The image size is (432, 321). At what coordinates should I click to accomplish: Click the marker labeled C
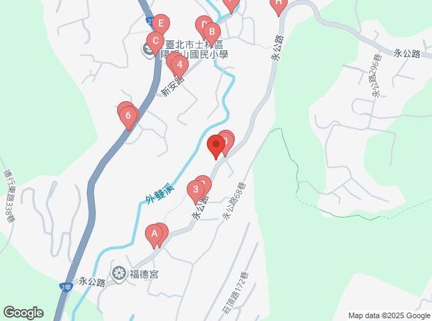[x=155, y=41]
